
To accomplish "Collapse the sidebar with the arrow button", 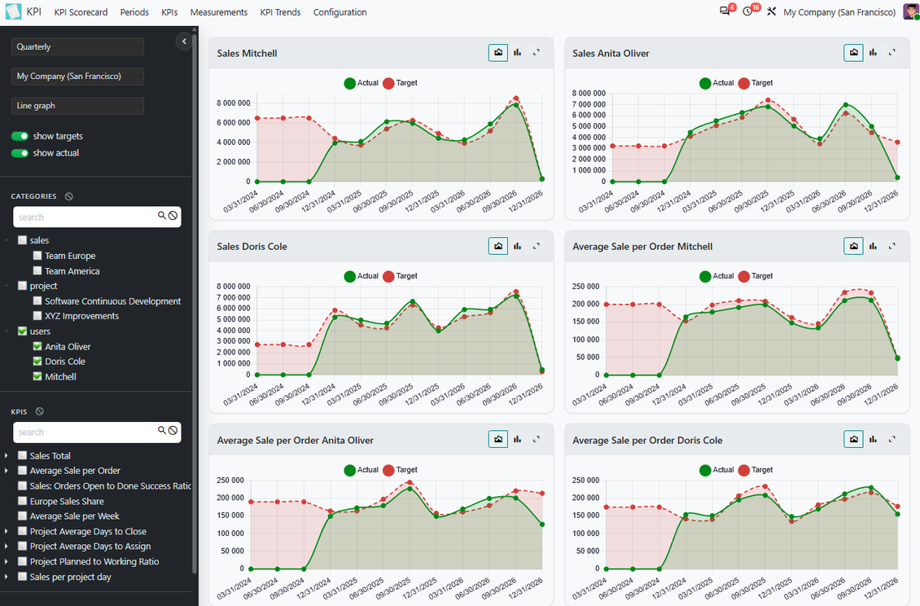I will (184, 41).
